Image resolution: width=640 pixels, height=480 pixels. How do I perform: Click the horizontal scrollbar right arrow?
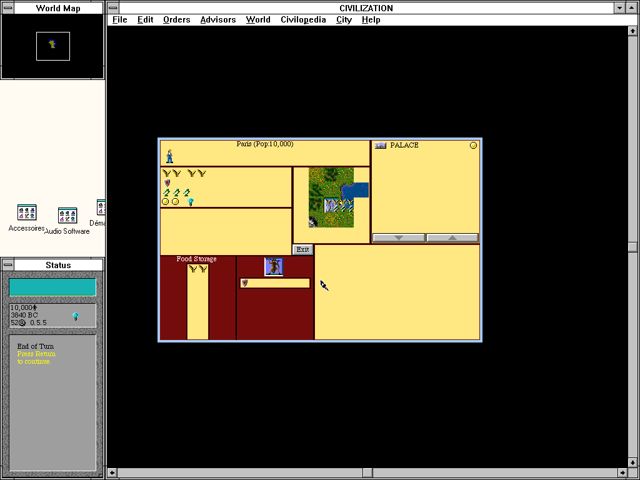coord(623,473)
